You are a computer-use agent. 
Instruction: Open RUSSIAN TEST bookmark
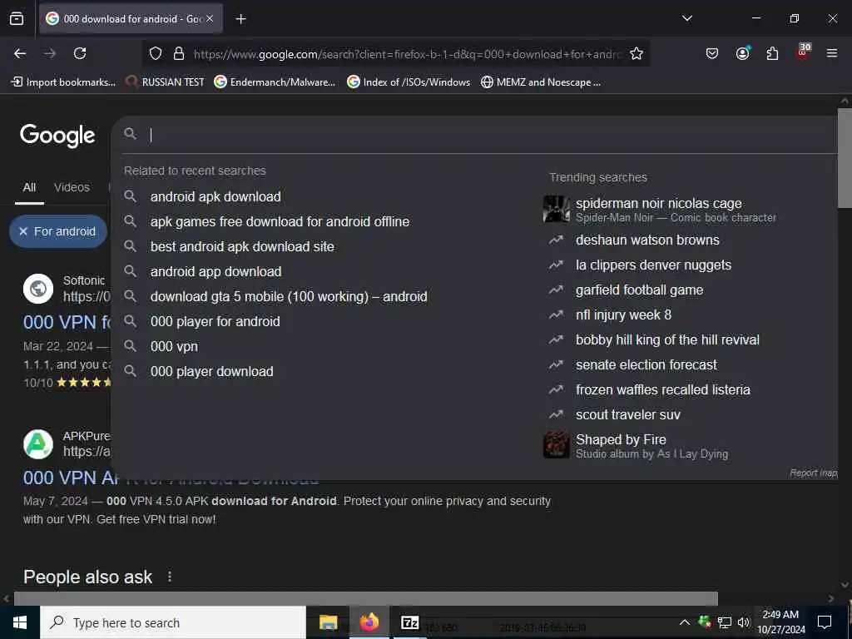[166, 82]
